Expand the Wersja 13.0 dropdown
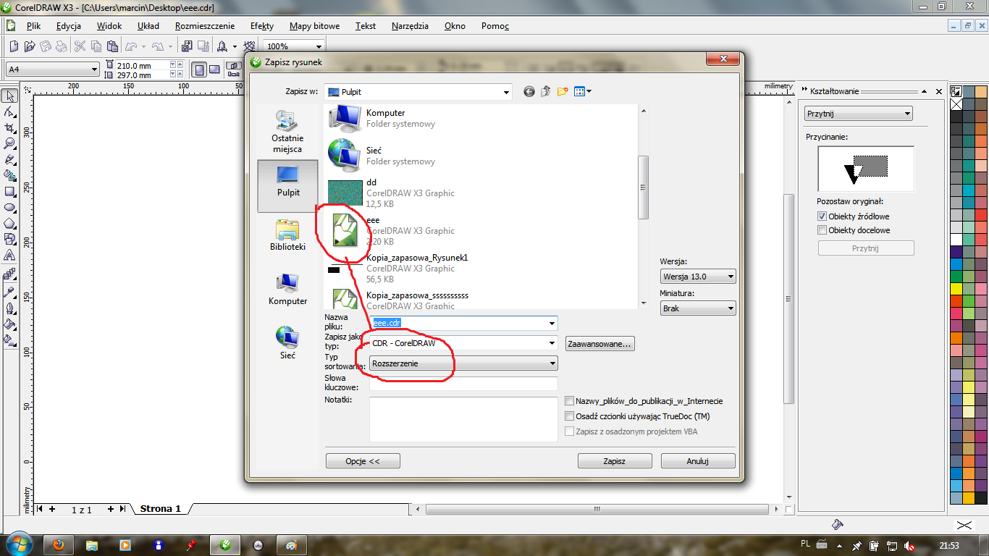Viewport: 989px width, 556px height. coord(698,277)
